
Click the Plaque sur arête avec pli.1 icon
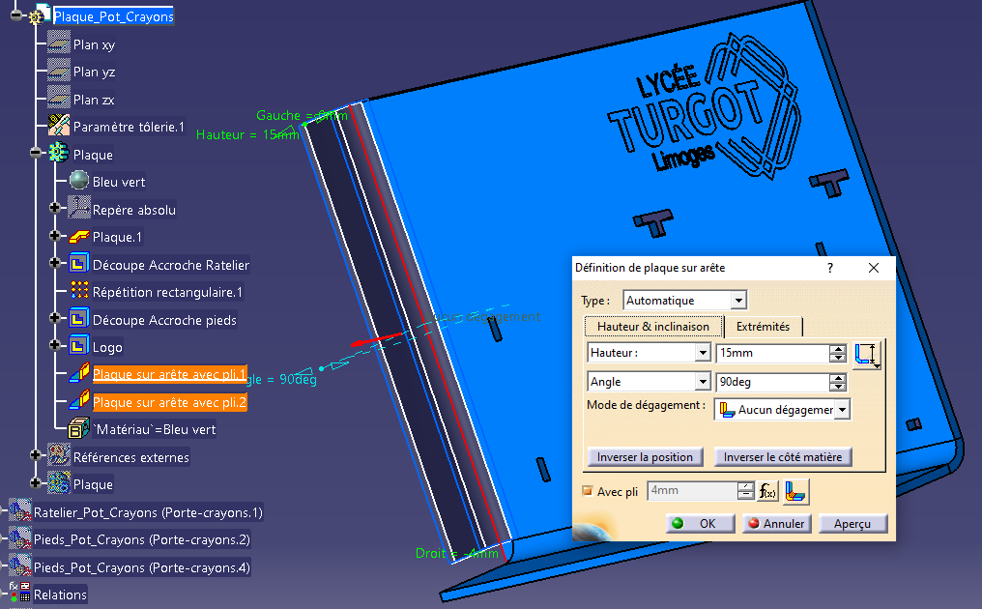[x=79, y=373]
